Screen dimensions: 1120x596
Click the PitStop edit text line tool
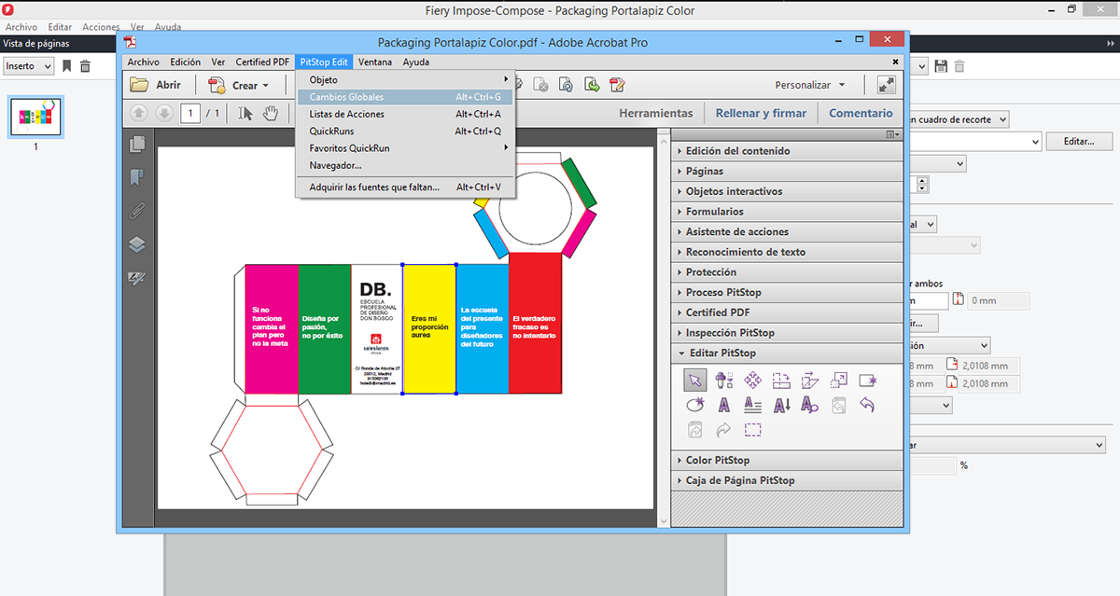(x=752, y=405)
